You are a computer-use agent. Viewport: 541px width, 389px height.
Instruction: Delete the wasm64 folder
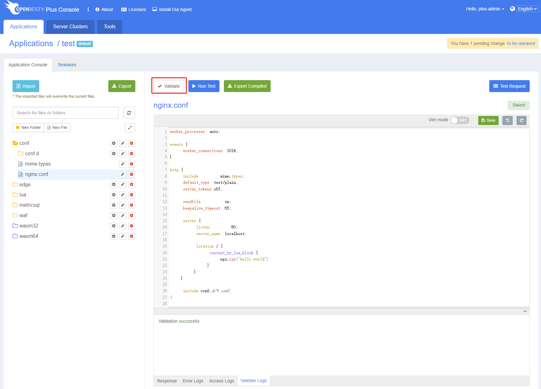point(132,236)
